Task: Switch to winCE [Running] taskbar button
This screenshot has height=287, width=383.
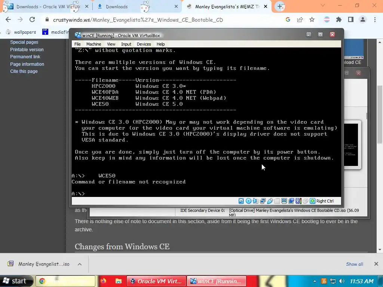Action: tap(217, 281)
